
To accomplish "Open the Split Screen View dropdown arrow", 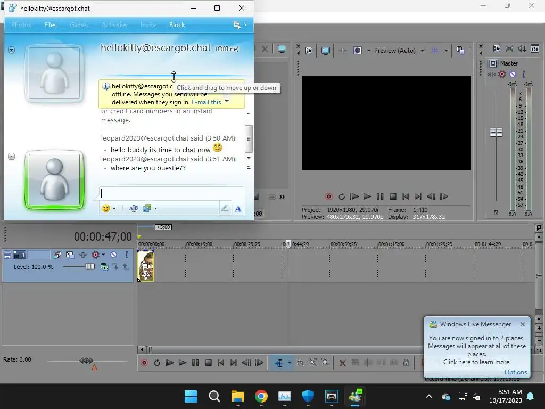I will [x=369, y=51].
